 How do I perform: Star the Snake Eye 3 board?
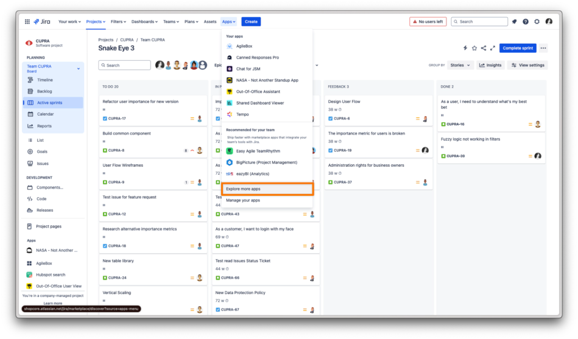[x=474, y=48]
